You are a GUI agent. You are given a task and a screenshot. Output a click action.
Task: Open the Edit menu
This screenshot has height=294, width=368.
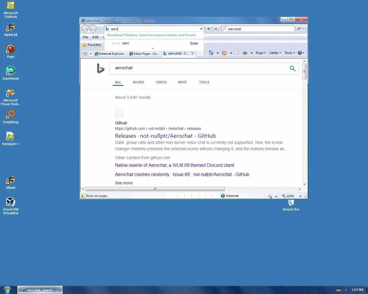coord(95,37)
